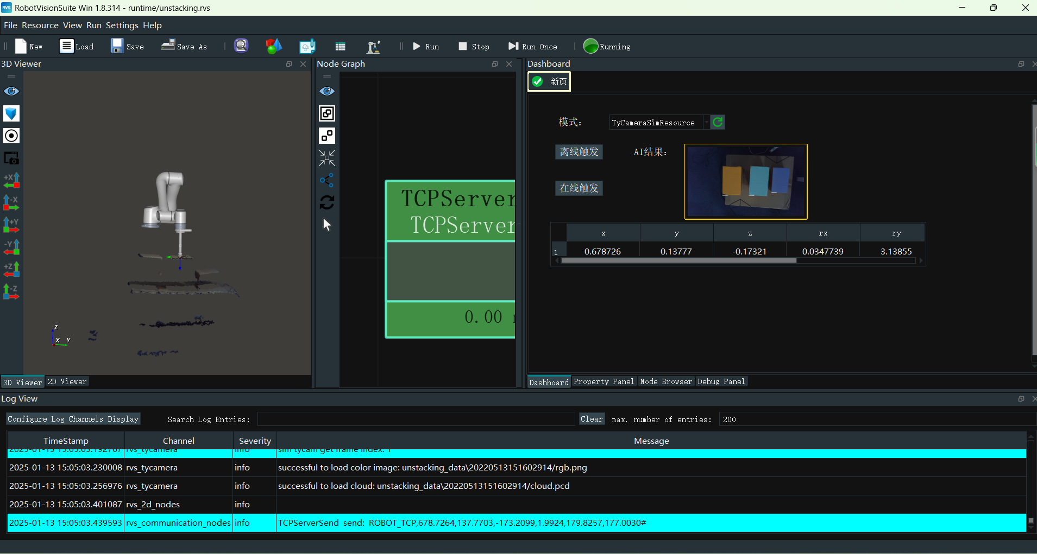The image size is (1037, 554).
Task: Click the rx value cell 0.0347739
Action: [823, 251]
